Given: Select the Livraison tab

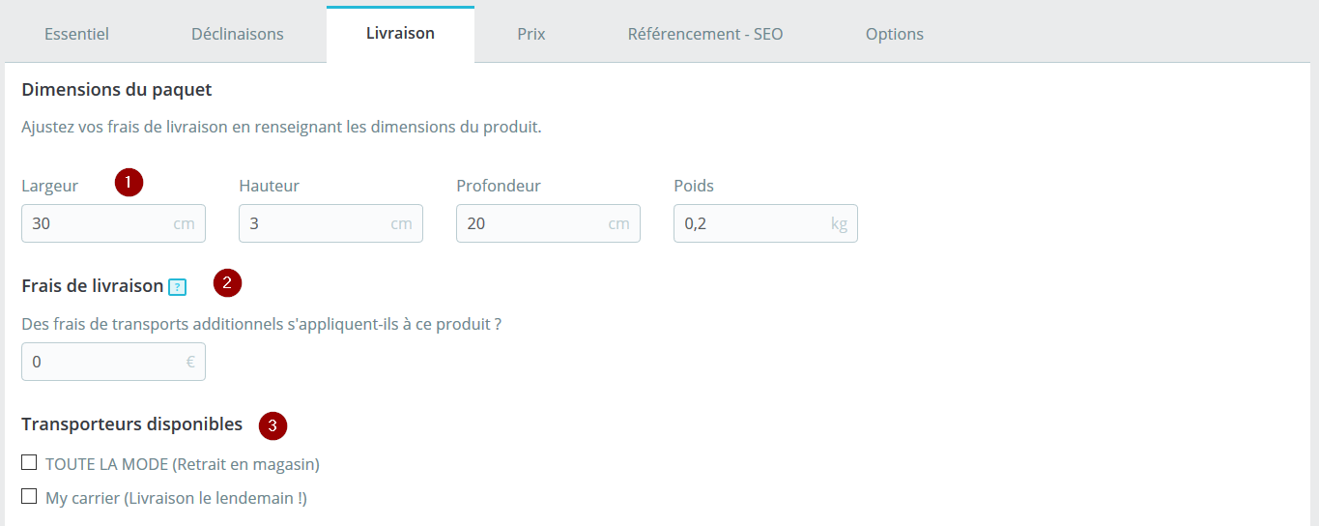Looking at the screenshot, I should 400,34.
